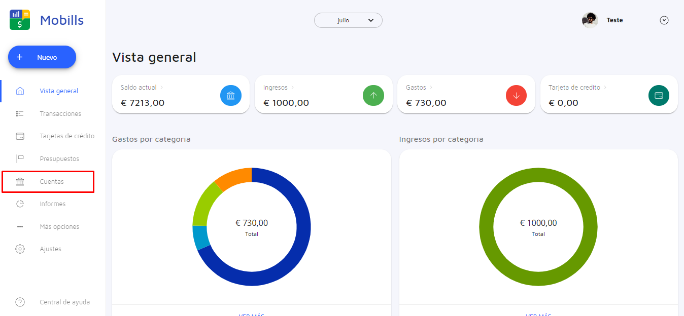Expand Más opciones in the sidebar
The width and height of the screenshot is (684, 316).
(59, 227)
